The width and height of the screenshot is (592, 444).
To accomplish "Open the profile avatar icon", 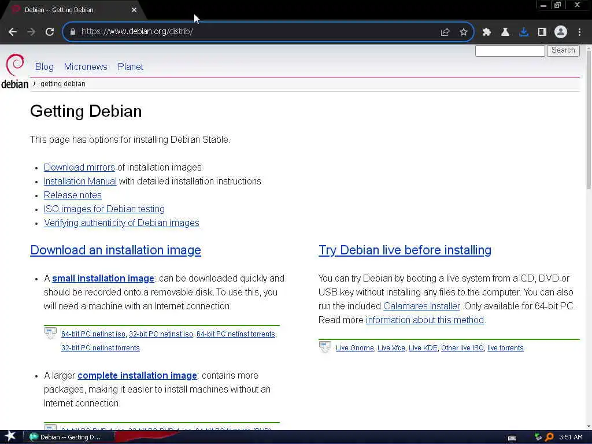I will coord(561,32).
